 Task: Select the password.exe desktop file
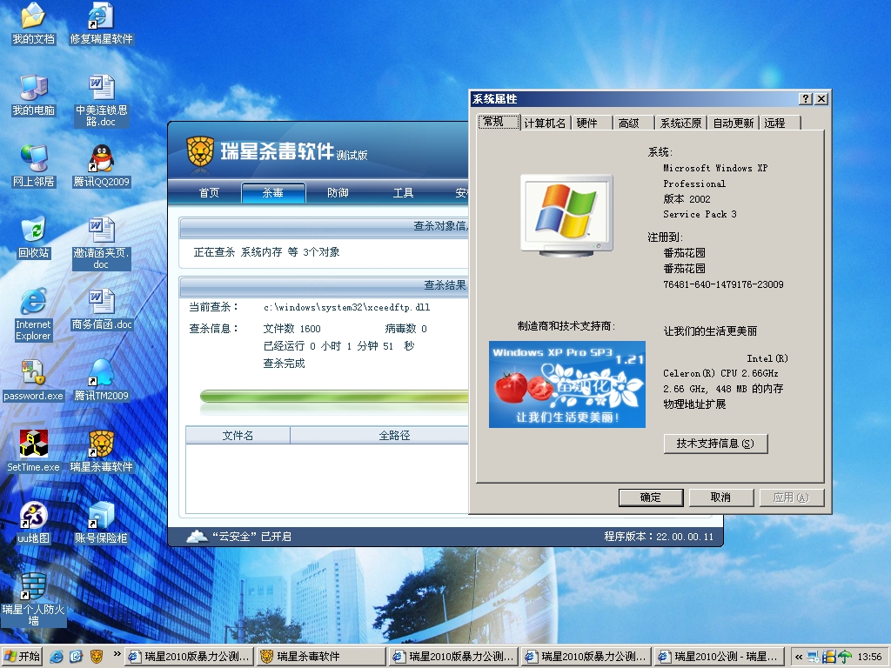click(x=33, y=381)
